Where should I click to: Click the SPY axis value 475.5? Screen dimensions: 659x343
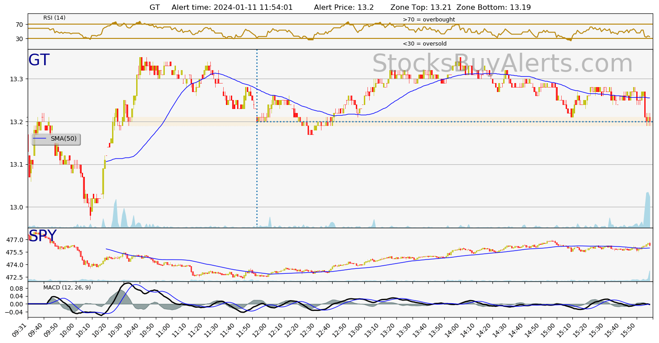point(15,252)
